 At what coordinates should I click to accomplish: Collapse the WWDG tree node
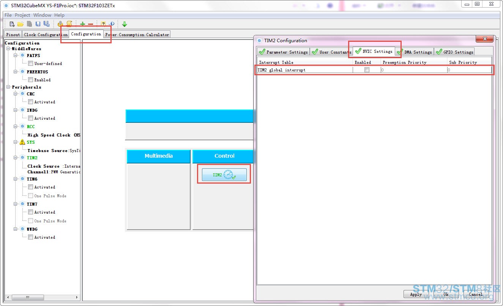[x=16, y=229]
